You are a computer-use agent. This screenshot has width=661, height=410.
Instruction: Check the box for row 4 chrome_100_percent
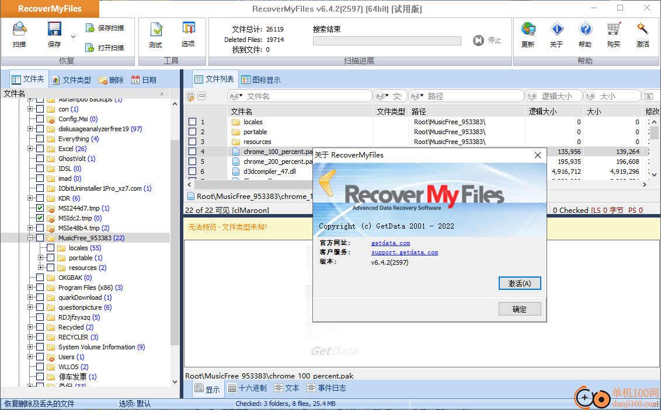point(192,152)
